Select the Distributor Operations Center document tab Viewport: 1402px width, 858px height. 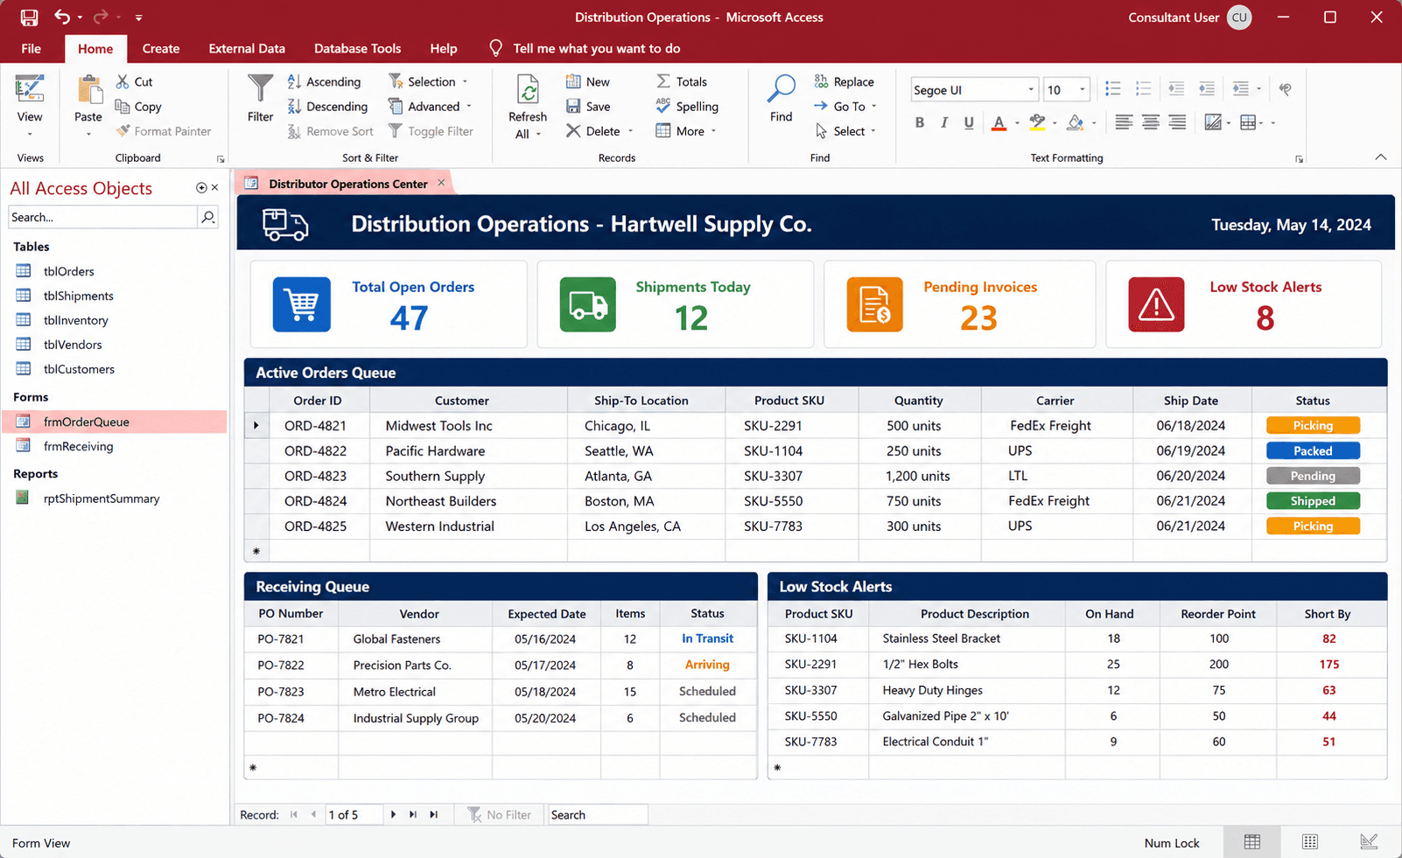(x=347, y=184)
